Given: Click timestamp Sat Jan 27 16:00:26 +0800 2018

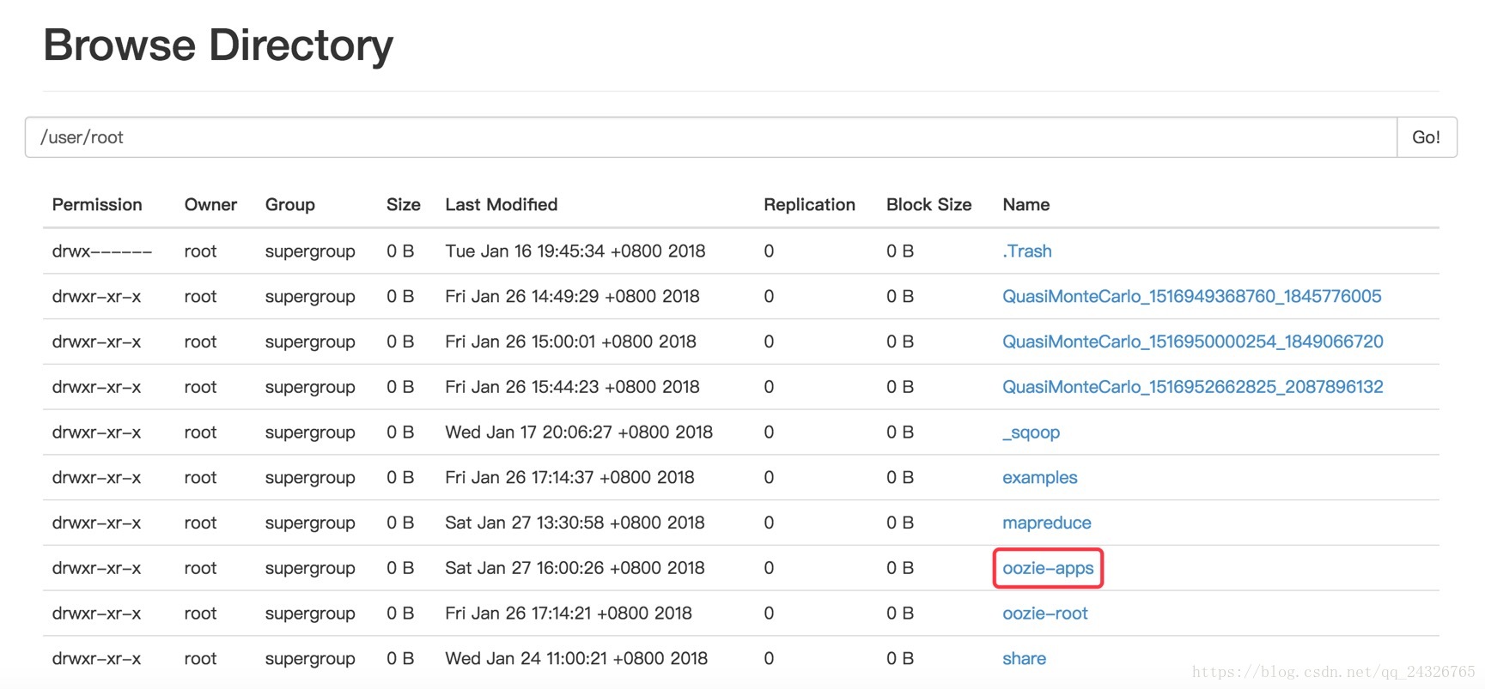Looking at the screenshot, I should tap(575, 568).
